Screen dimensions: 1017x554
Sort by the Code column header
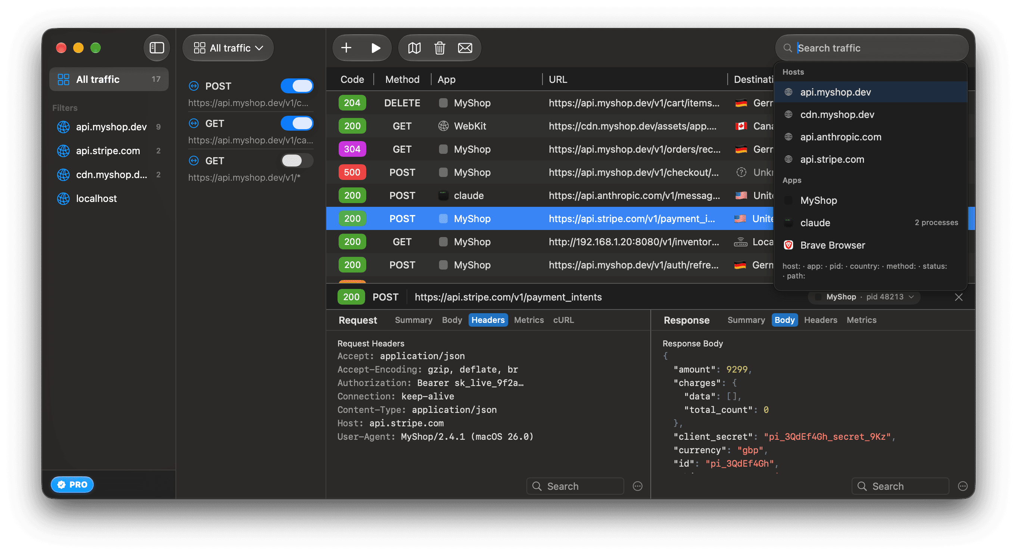pos(352,80)
